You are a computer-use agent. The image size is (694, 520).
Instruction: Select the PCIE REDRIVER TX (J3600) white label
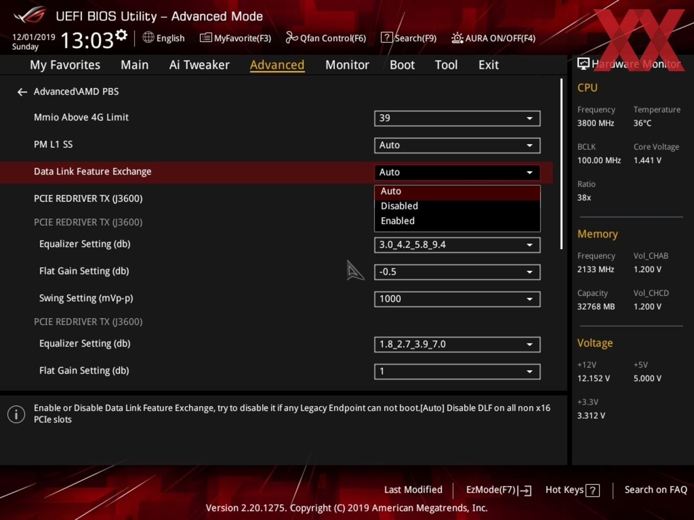point(88,199)
